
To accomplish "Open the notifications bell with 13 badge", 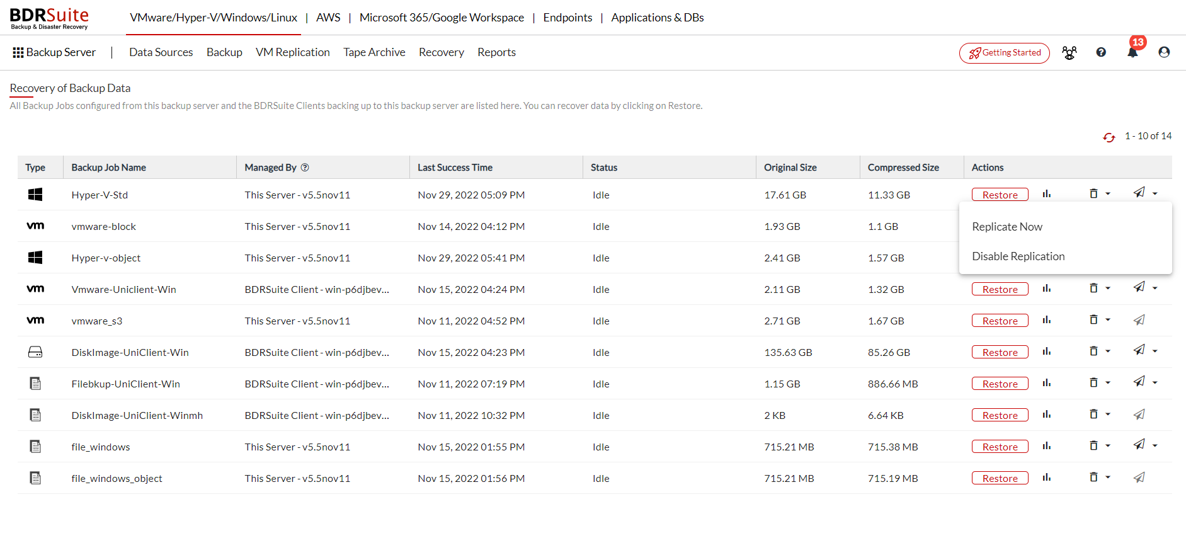I will pyautogui.click(x=1132, y=52).
